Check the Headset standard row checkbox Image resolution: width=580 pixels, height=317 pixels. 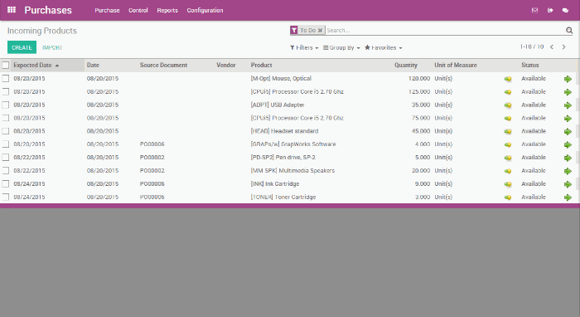pos(6,131)
